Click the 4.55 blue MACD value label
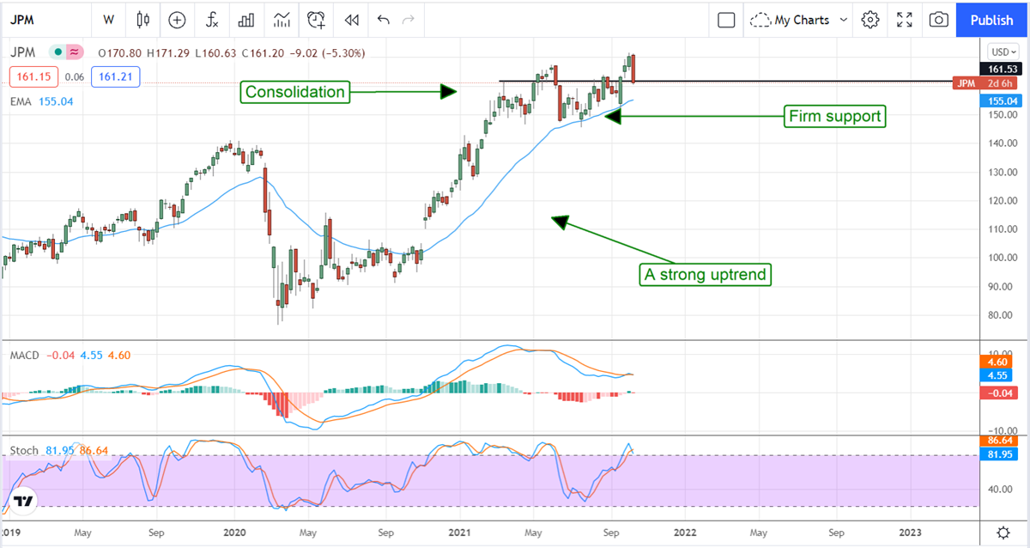Image resolution: width=1030 pixels, height=548 pixels. pos(997,375)
